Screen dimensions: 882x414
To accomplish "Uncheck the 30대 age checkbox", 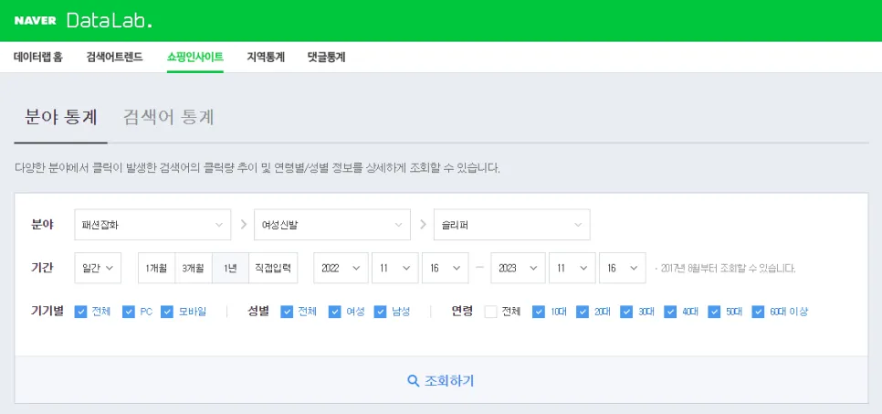I will tap(626, 312).
